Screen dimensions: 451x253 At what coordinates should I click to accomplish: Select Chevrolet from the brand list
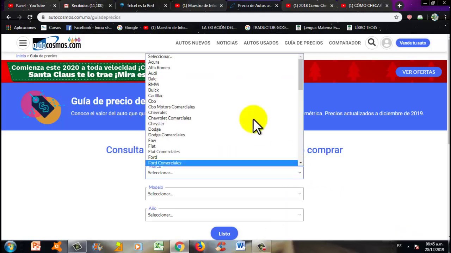(x=222, y=112)
